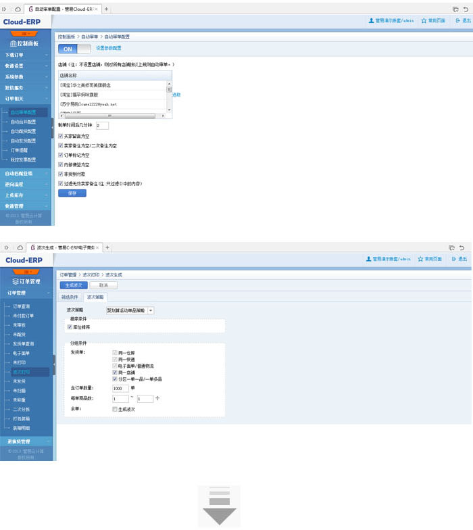Close the 波次生成 browser tab

click(97, 247)
